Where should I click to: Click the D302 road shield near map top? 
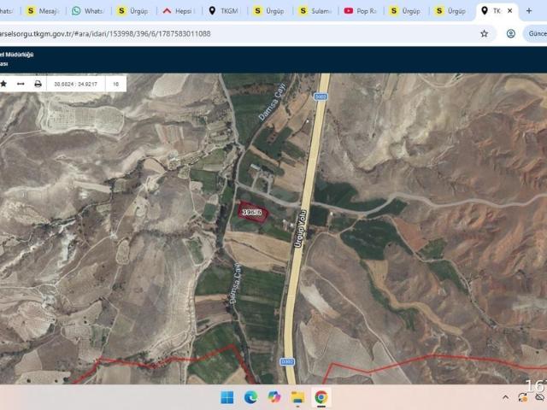pyautogui.click(x=321, y=97)
